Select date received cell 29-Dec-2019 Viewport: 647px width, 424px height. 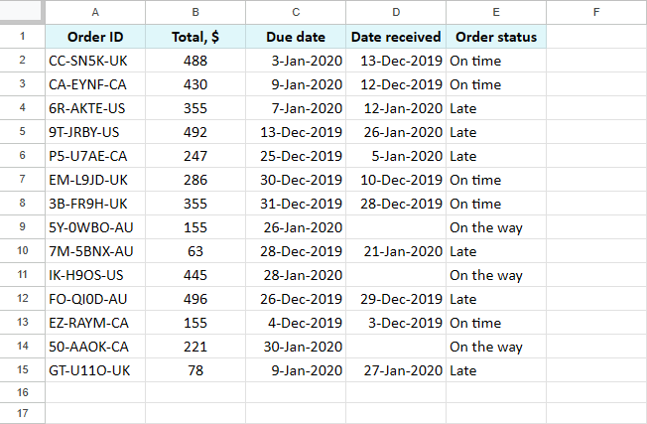(396, 299)
